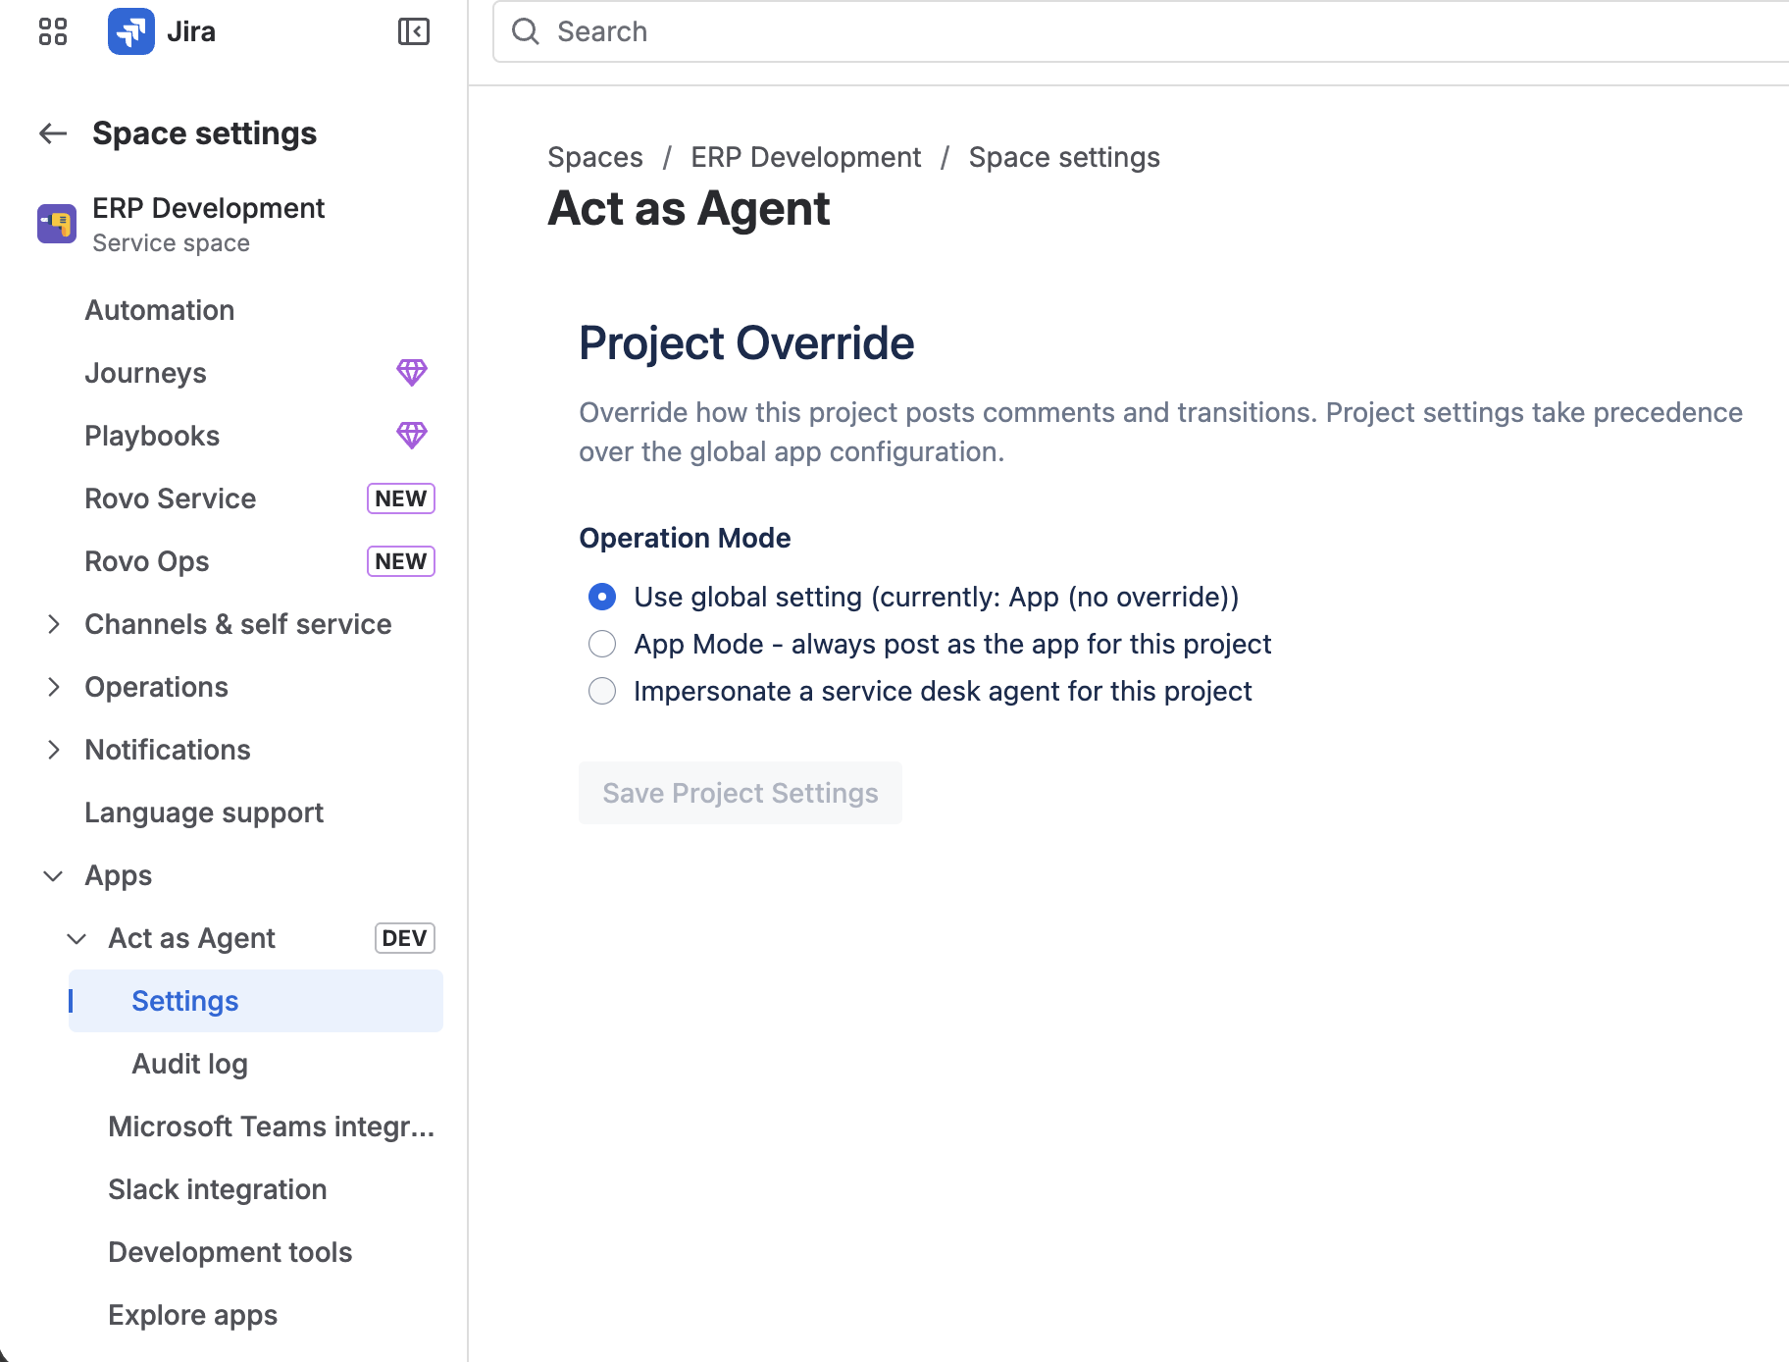The image size is (1789, 1362).
Task: Expand the Notifications section chevron
Action: point(54,750)
